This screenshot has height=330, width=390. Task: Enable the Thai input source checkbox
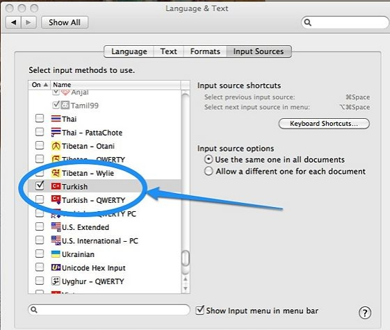[40, 118]
